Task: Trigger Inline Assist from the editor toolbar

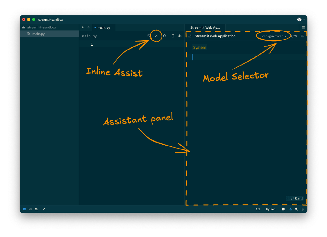Action: (x=156, y=36)
